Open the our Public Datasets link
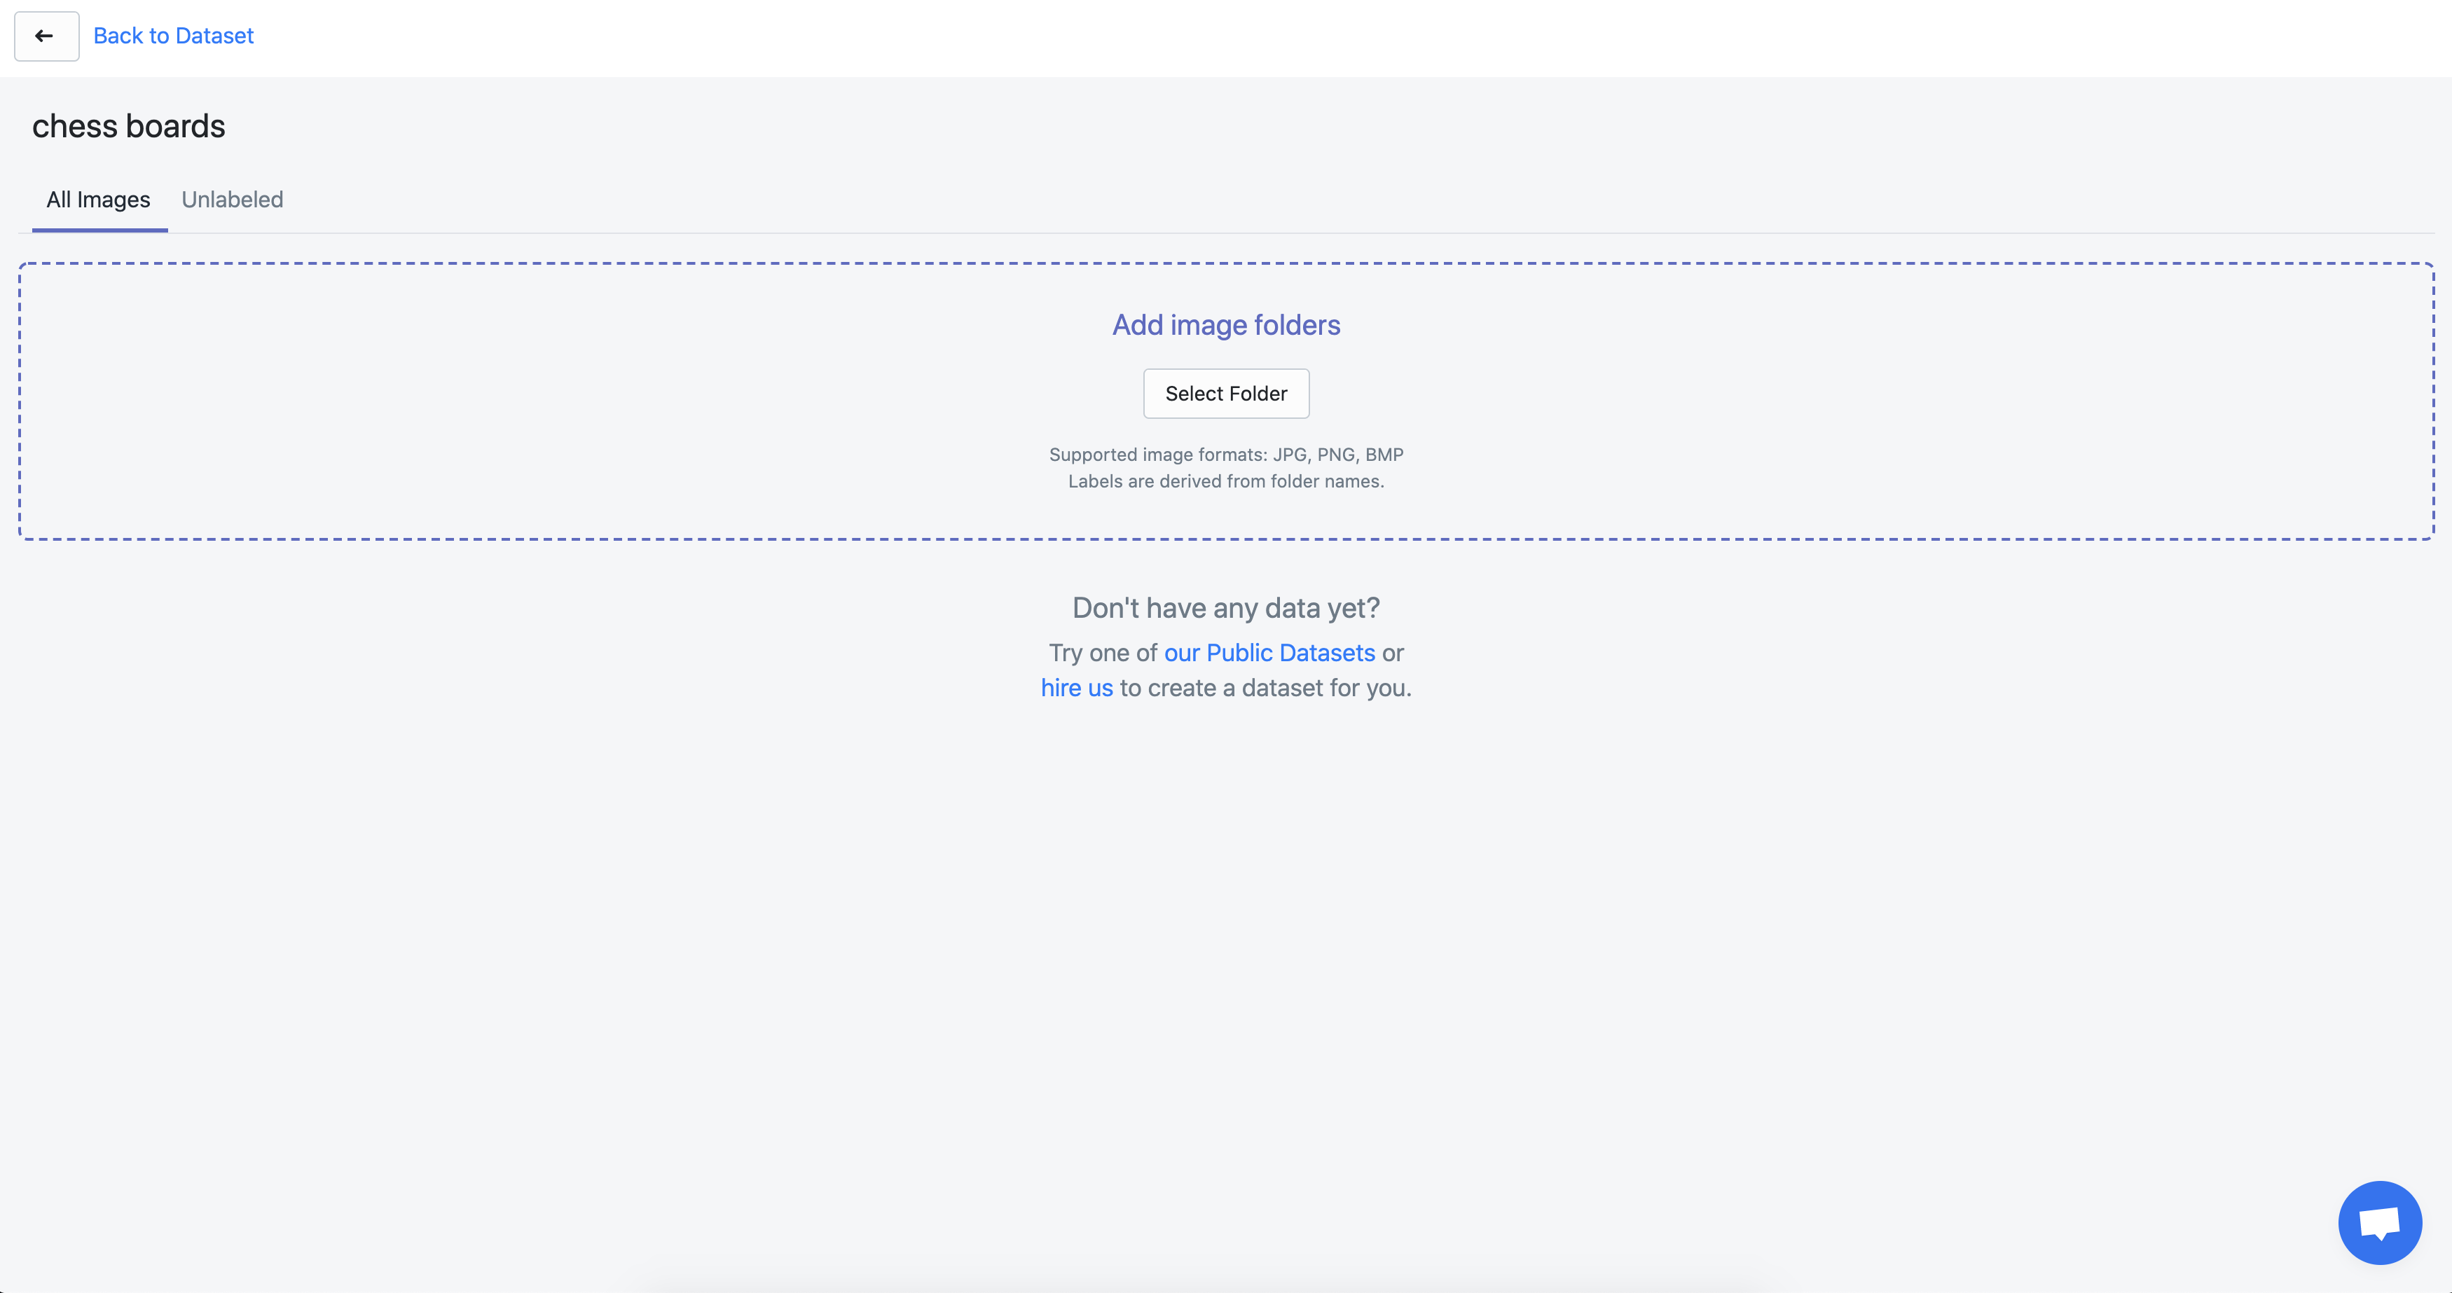Image resolution: width=2452 pixels, height=1293 pixels. tap(1269, 653)
